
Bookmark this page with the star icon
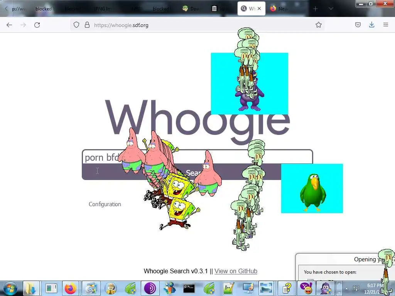point(318,25)
